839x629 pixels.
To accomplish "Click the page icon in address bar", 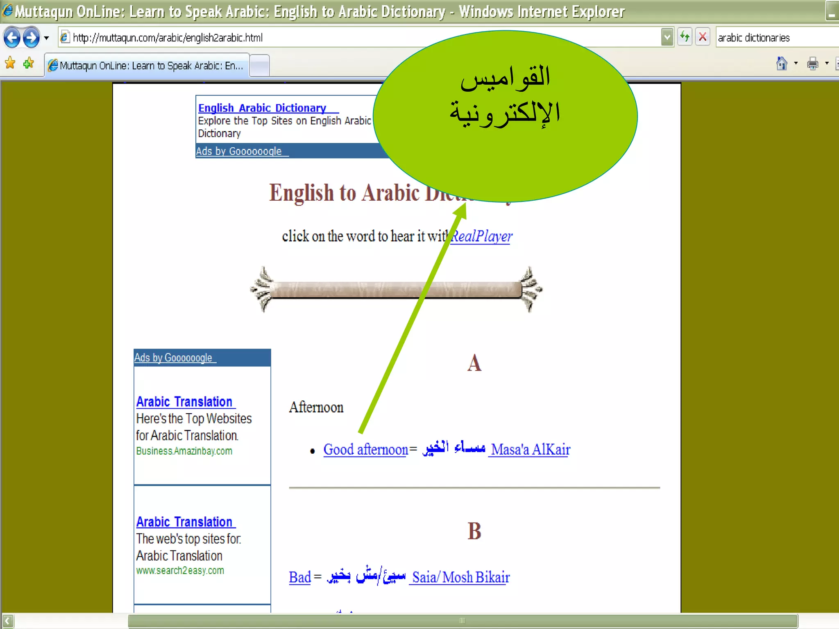I will click(x=65, y=38).
